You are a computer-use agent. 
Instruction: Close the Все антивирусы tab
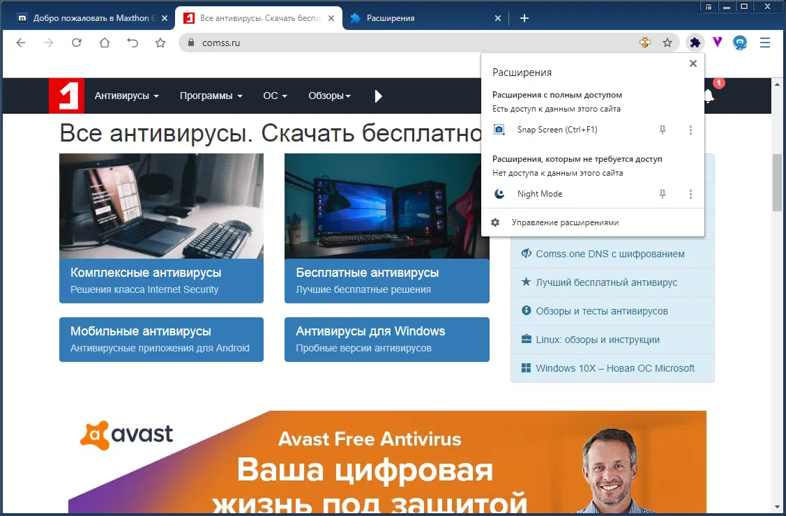(331, 19)
